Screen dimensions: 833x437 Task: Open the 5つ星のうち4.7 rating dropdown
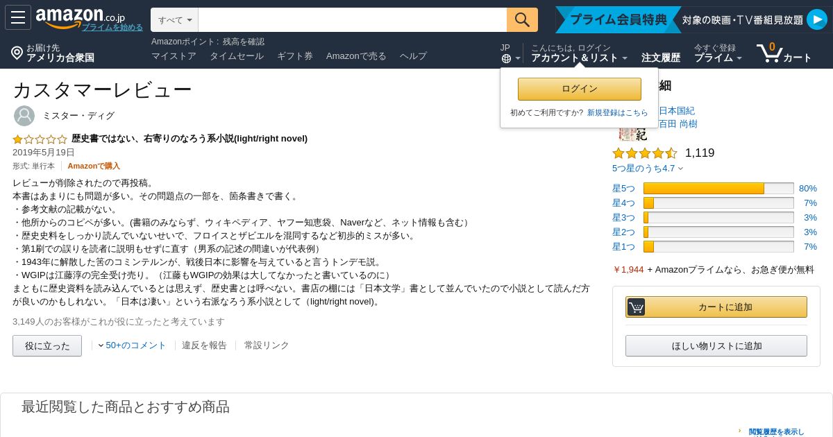click(648, 168)
